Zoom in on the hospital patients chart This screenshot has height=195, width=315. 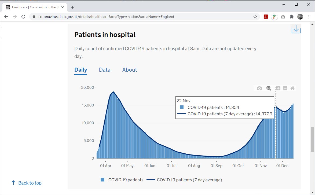pyautogui.click(x=278, y=88)
